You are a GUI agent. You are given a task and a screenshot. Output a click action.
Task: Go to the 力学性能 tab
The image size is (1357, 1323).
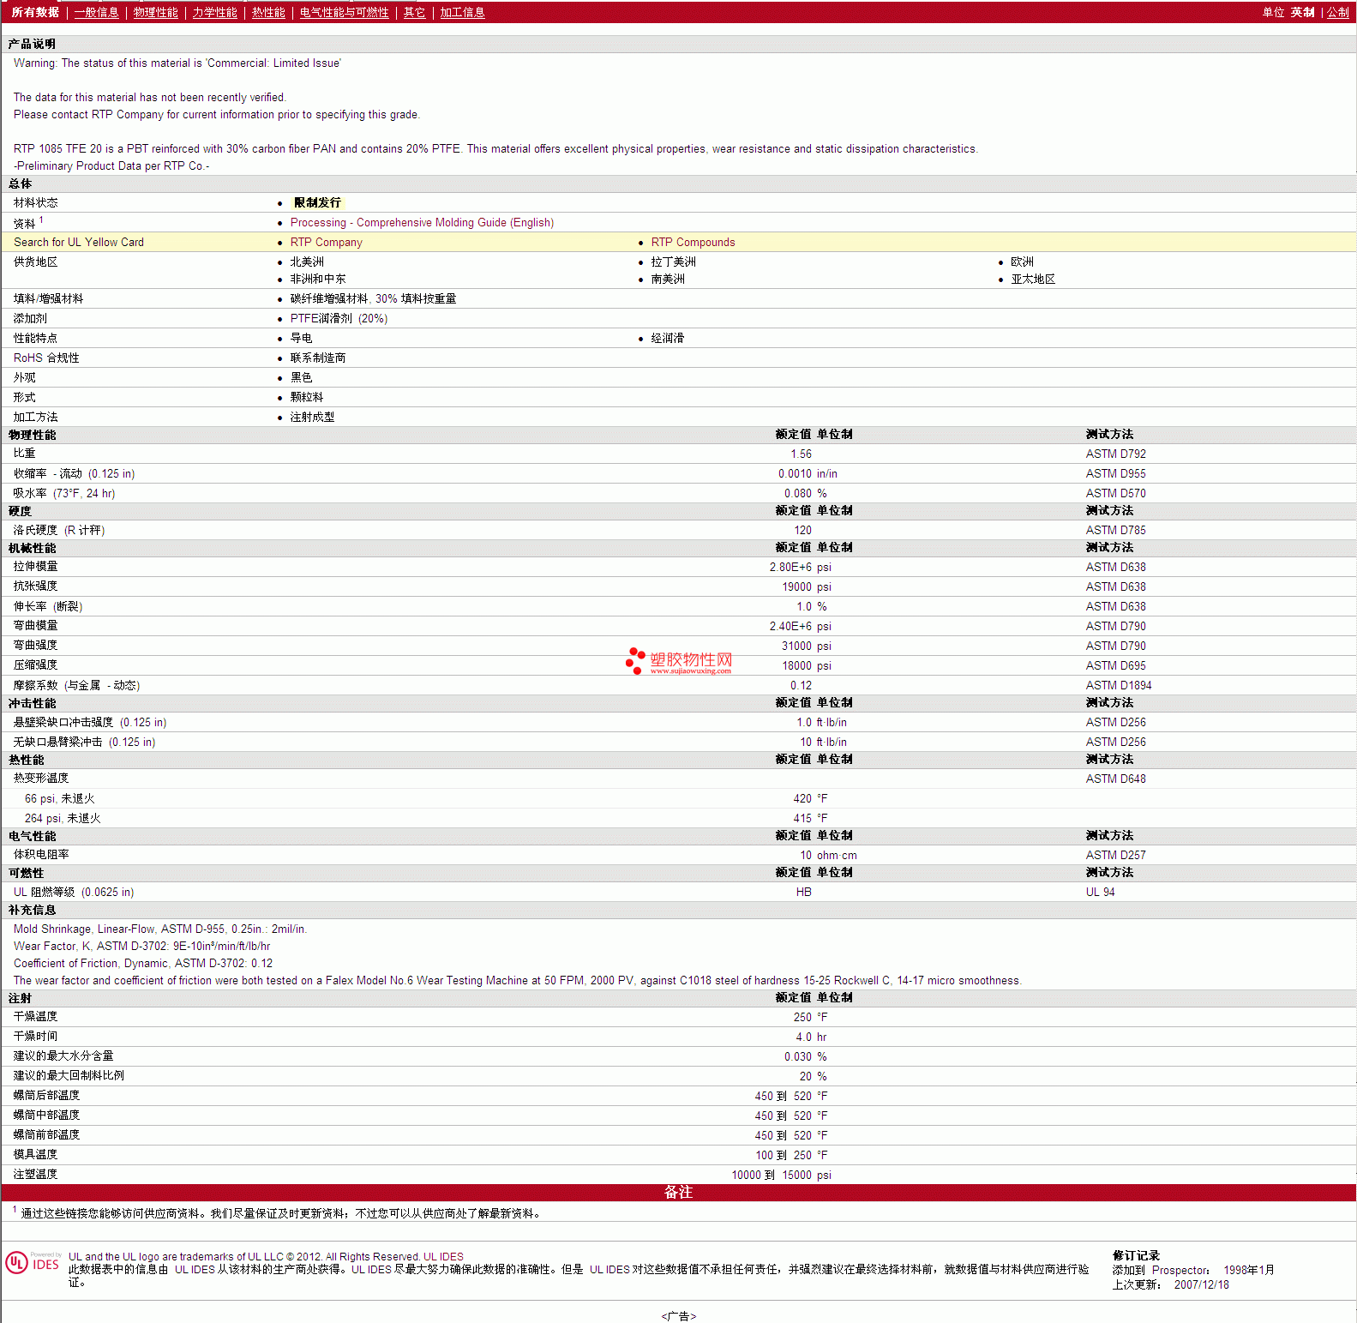coord(214,13)
